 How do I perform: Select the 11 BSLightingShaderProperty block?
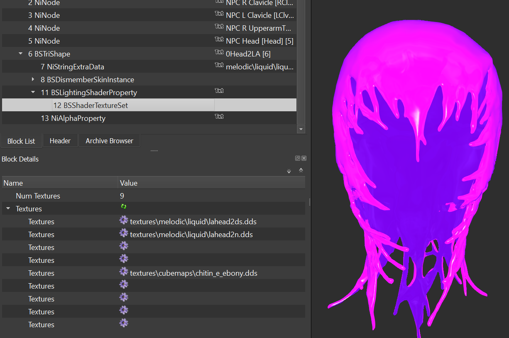click(89, 93)
